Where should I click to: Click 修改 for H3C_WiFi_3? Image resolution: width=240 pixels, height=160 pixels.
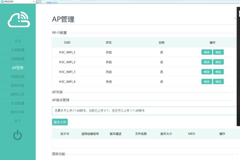[207, 72]
